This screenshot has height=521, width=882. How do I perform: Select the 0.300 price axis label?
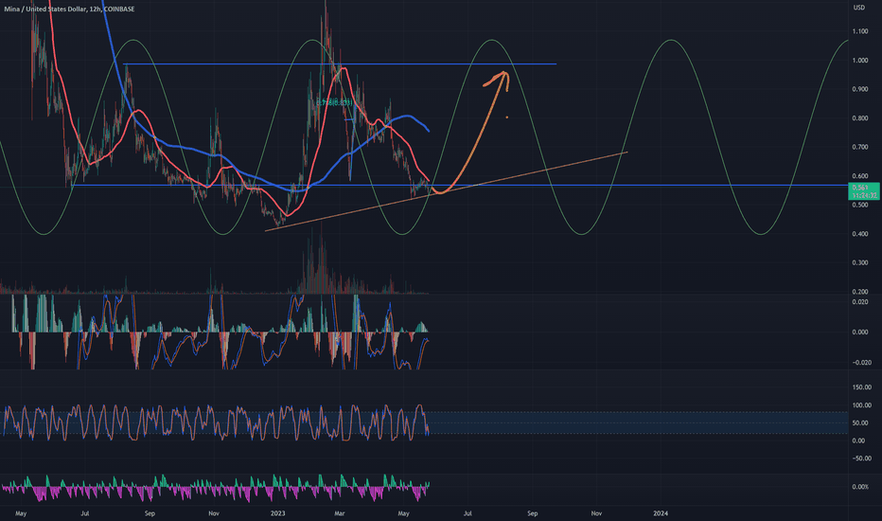point(860,262)
